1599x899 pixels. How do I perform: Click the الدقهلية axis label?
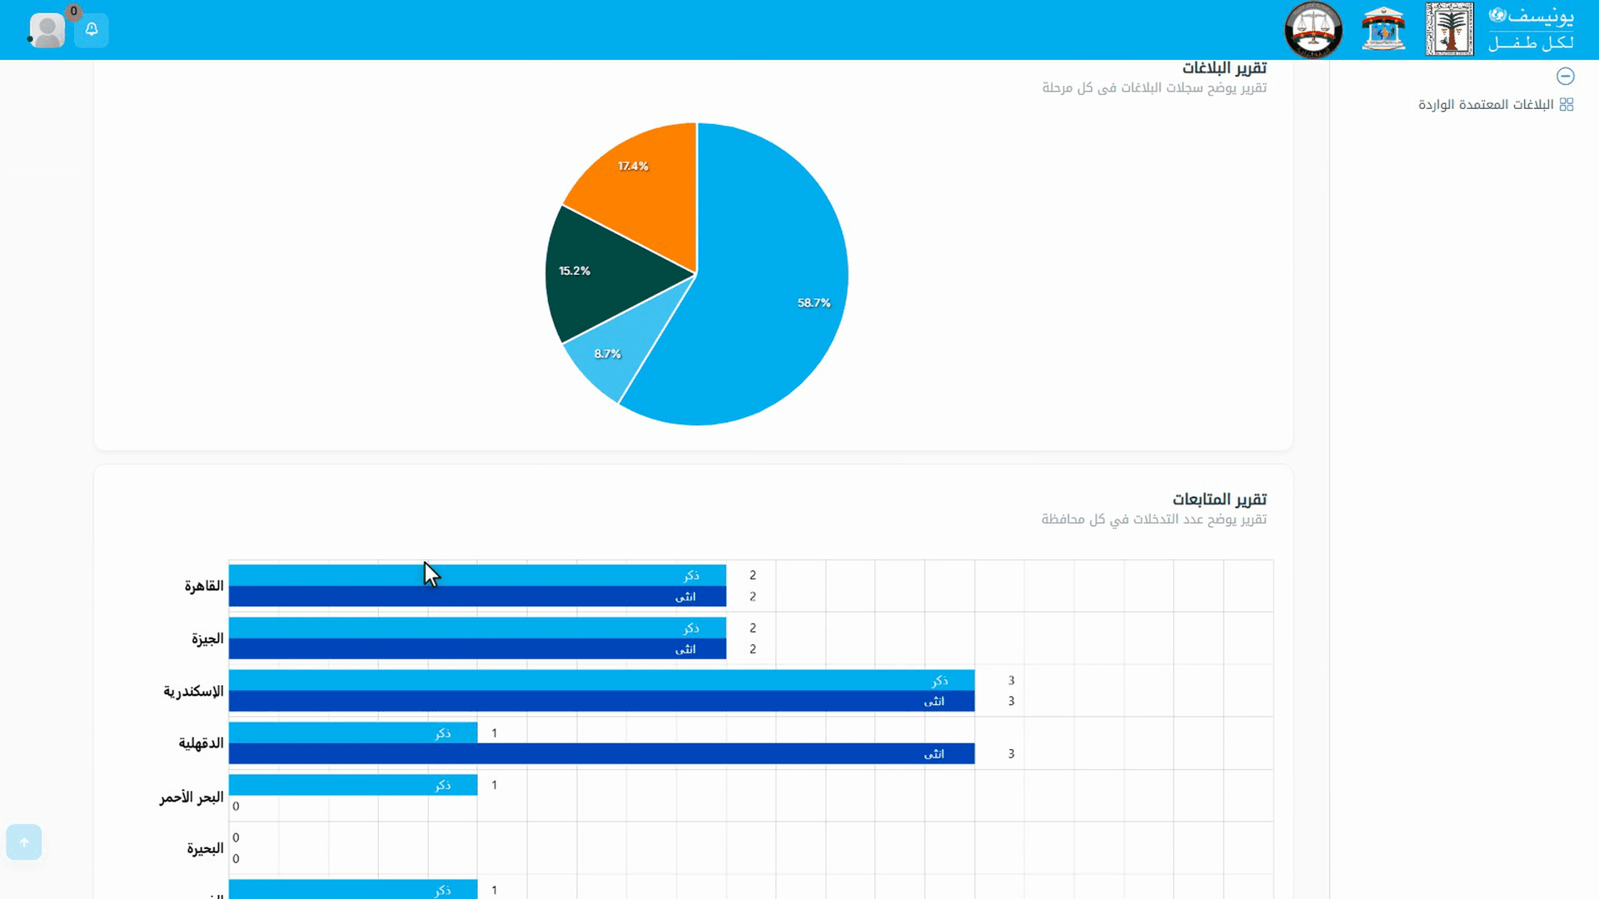(201, 743)
